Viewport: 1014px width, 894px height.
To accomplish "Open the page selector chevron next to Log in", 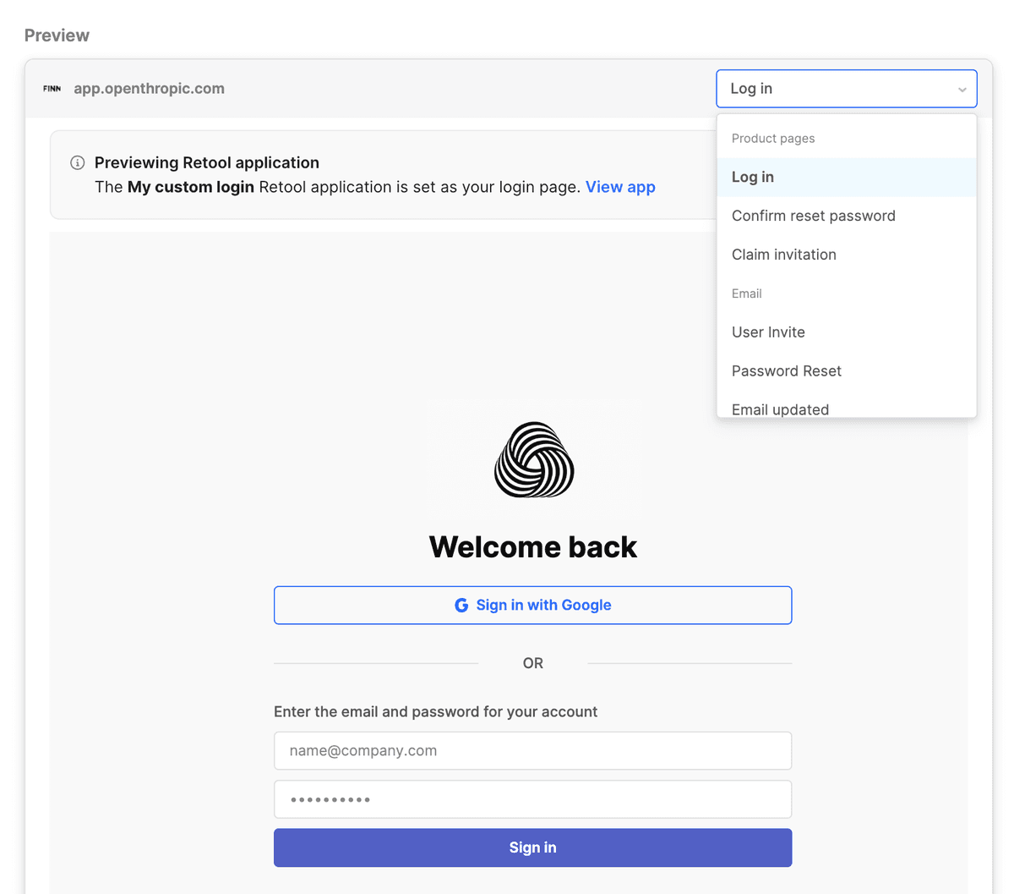I will (x=961, y=88).
